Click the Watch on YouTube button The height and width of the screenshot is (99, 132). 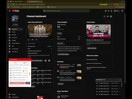pyautogui.click(x=92, y=48)
